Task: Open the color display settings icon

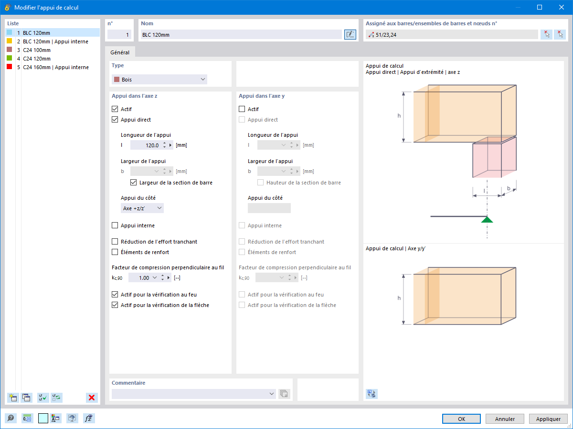Action: tap(56, 418)
